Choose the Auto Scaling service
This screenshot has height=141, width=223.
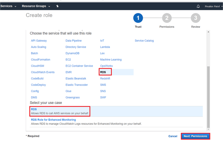coord(39,47)
